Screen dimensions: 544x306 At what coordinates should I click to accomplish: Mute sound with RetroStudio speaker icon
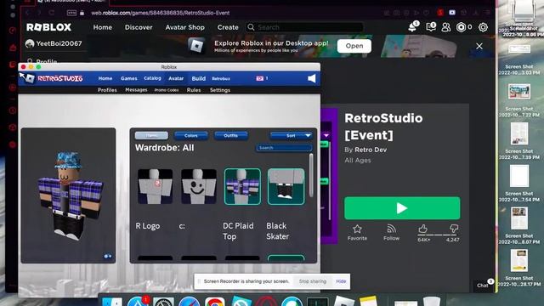[x=312, y=78]
